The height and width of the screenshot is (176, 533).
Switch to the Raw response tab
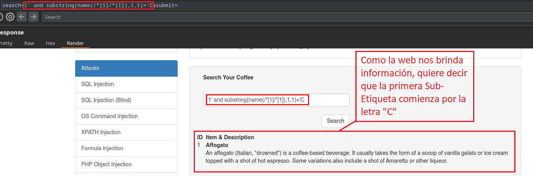click(29, 43)
